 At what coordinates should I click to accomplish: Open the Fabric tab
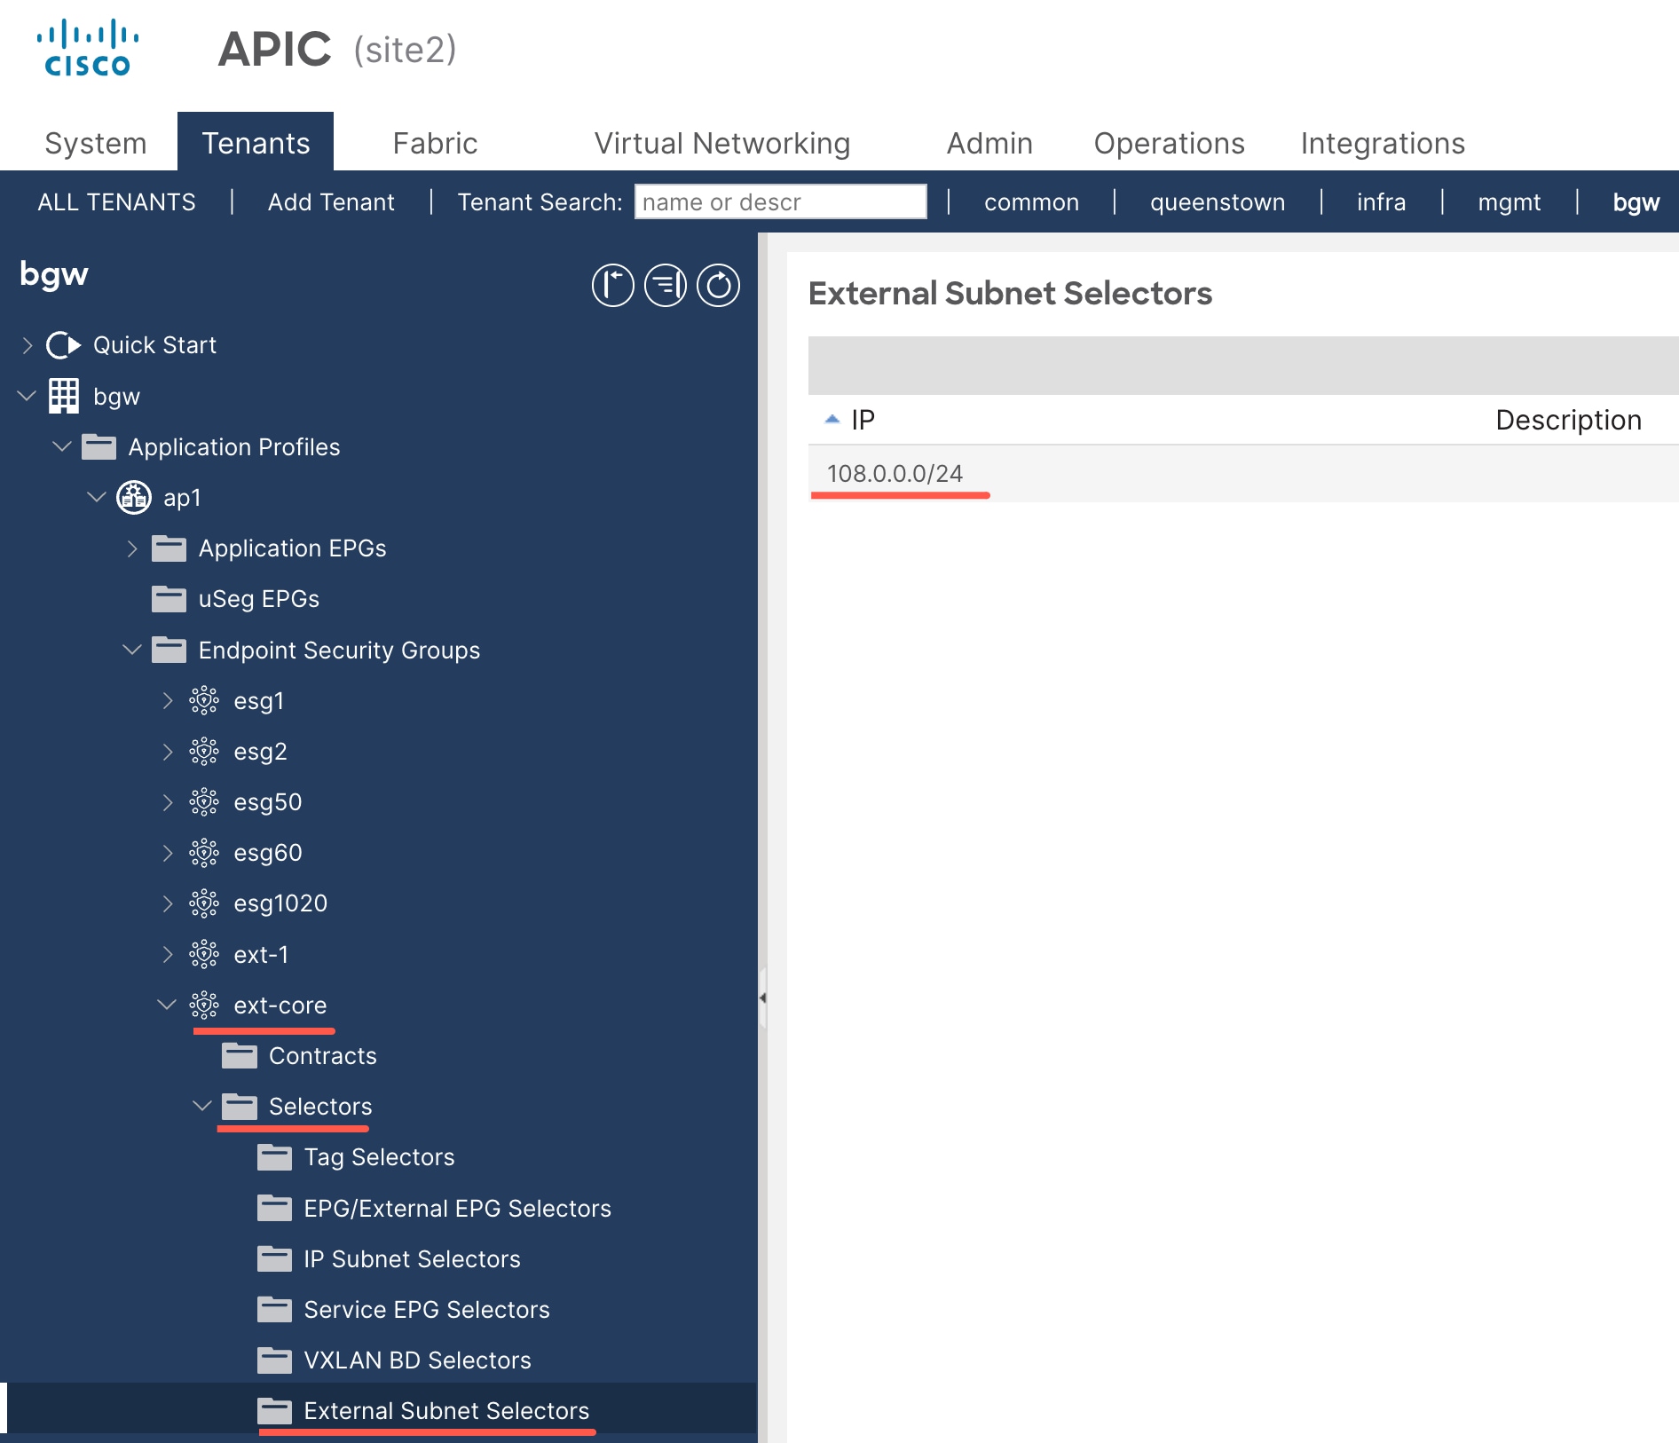[435, 144]
